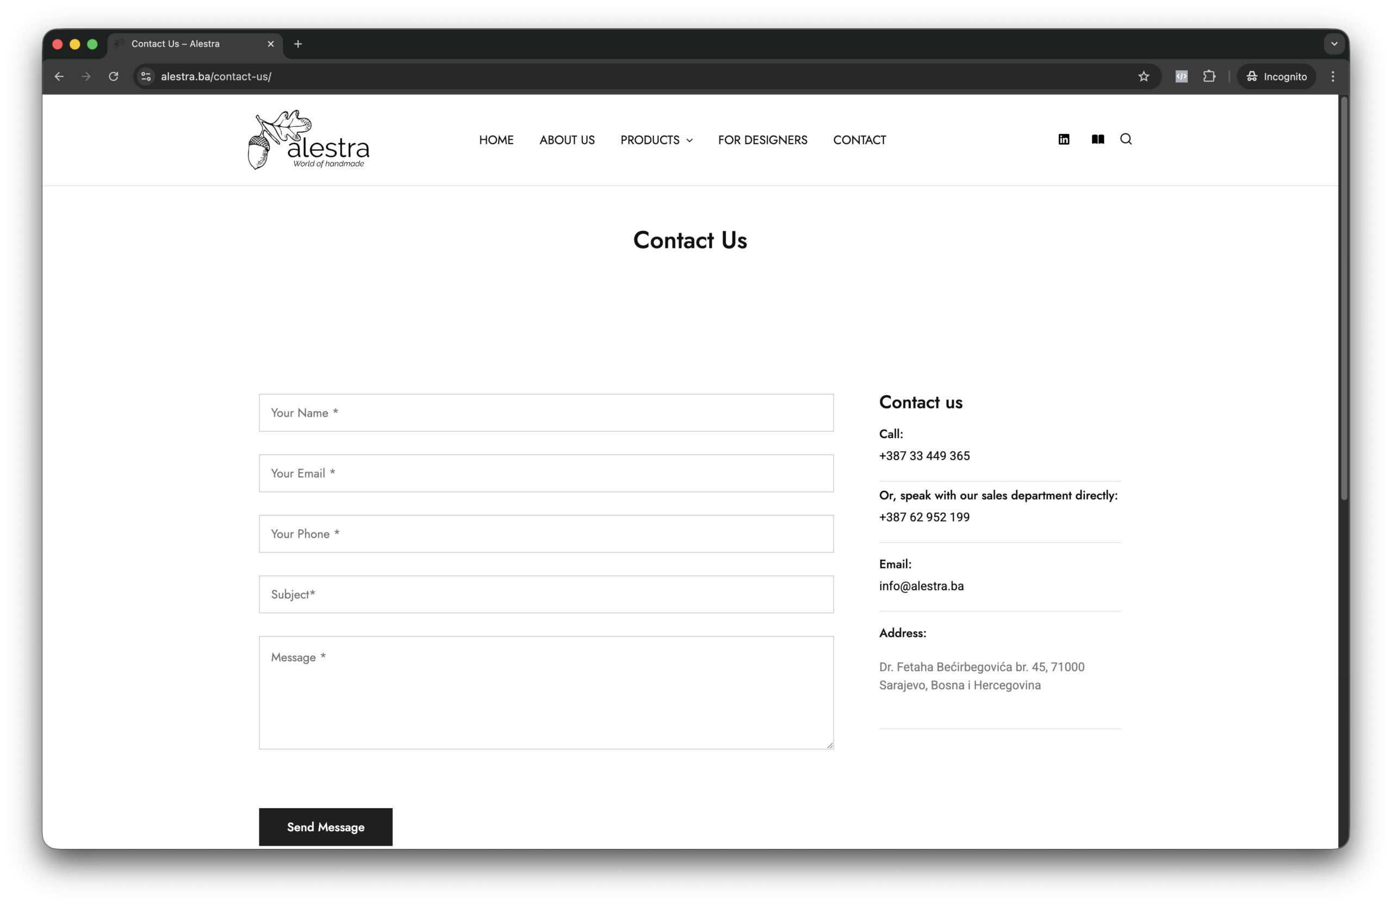1392x905 pixels.
Task: Go to the FOR DESIGNERS page
Action: coord(762,140)
